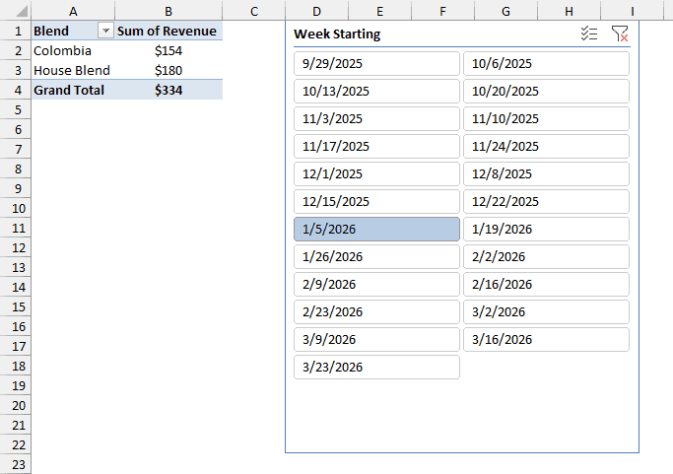Select the worksheet Select All corner
673x474 pixels.
click(x=16, y=10)
